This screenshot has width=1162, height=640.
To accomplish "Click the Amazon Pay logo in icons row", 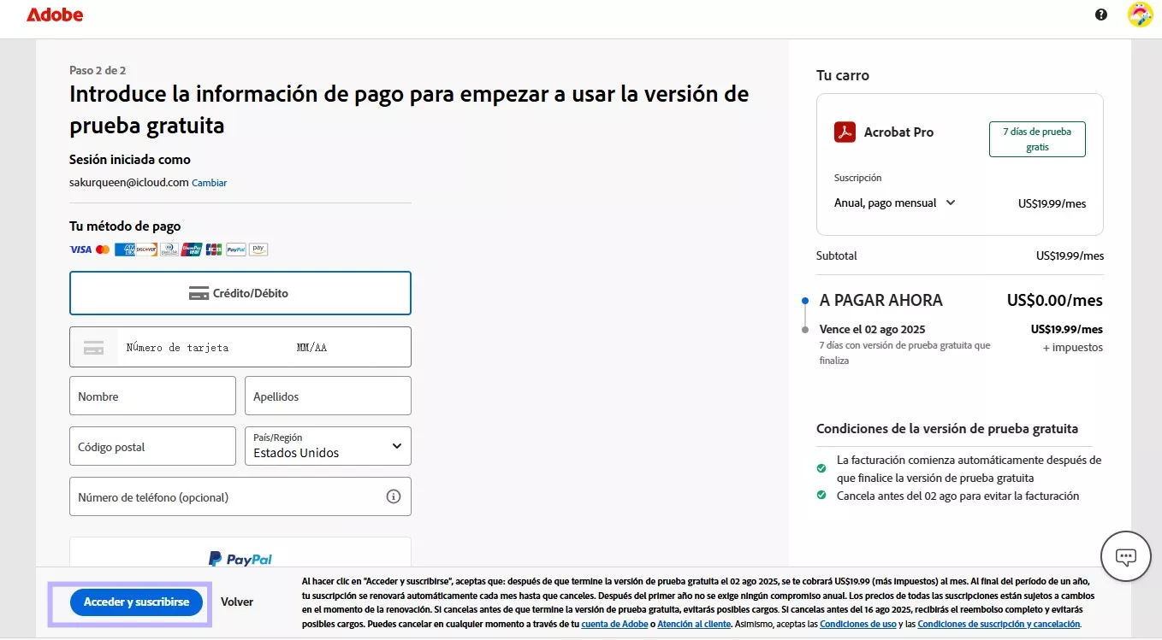I will click(258, 250).
